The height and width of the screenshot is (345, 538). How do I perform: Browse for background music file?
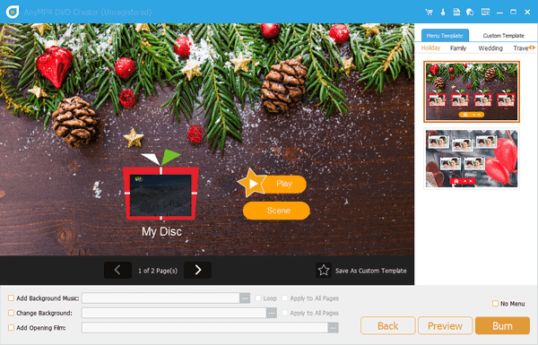tap(245, 298)
